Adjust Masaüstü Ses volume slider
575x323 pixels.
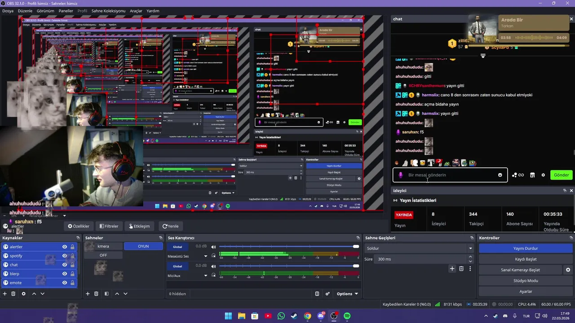pos(288,247)
